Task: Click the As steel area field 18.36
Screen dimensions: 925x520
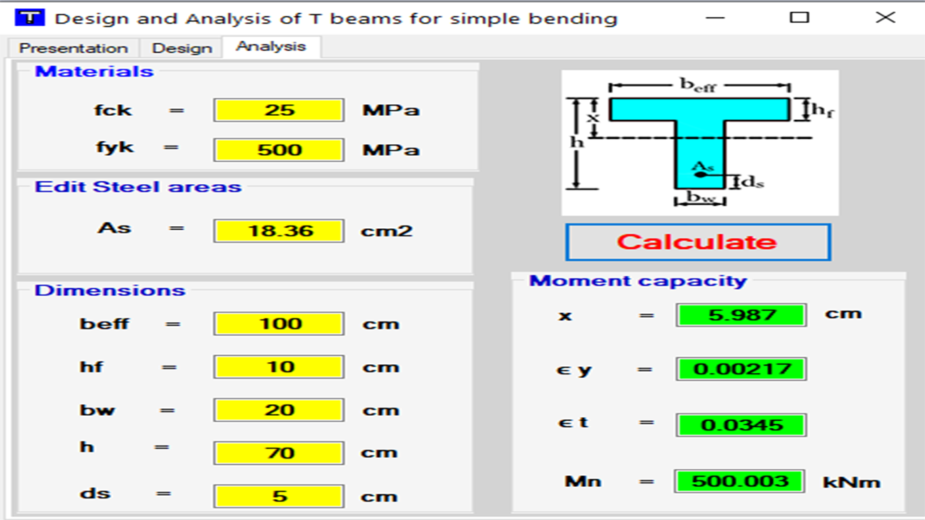Action: click(279, 231)
